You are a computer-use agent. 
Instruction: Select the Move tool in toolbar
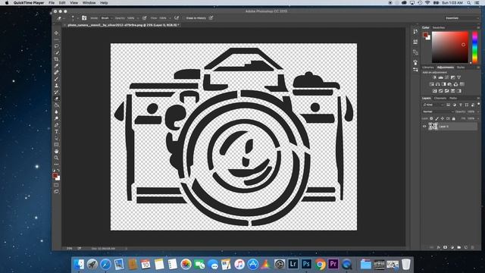pyautogui.click(x=56, y=33)
